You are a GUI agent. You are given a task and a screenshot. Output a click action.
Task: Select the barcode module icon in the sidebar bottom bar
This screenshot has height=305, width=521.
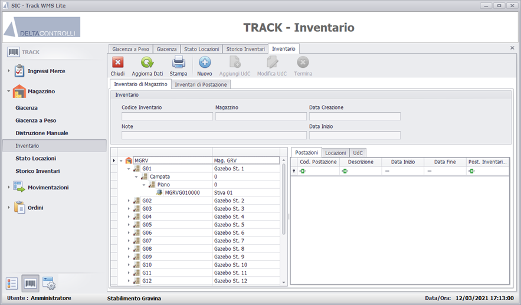pyautogui.click(x=30, y=283)
